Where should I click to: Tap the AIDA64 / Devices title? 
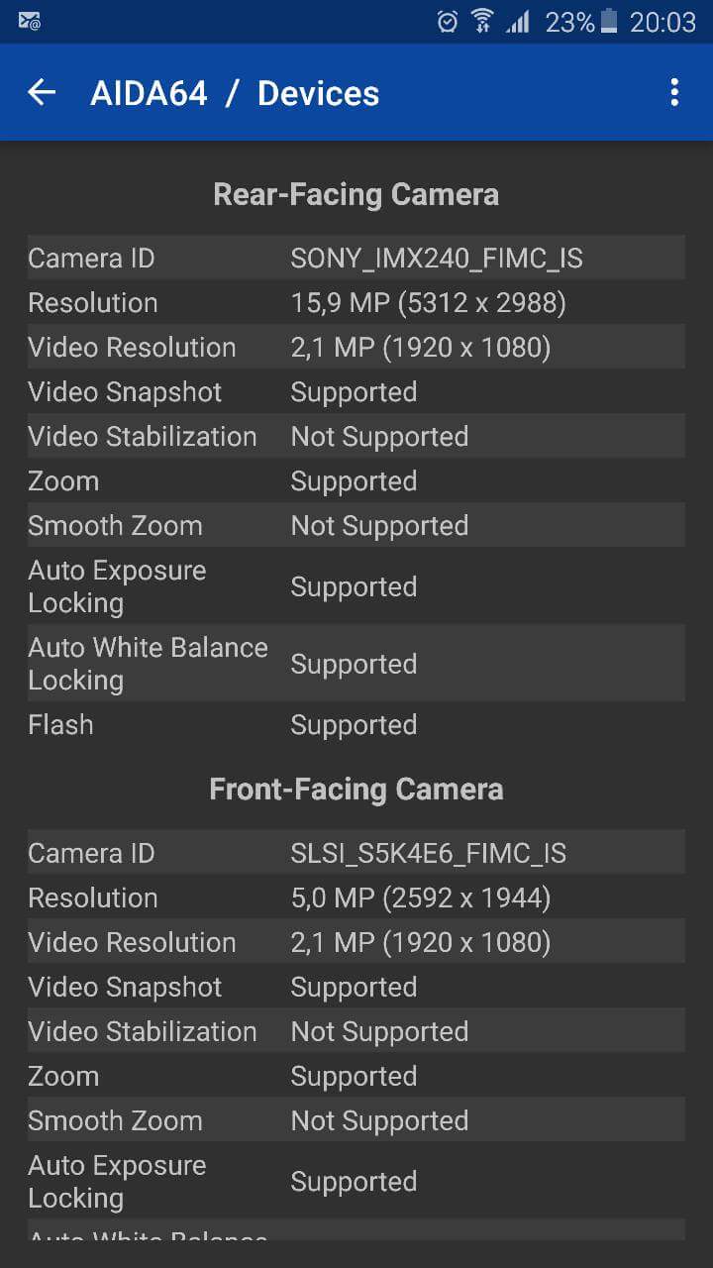tap(235, 93)
